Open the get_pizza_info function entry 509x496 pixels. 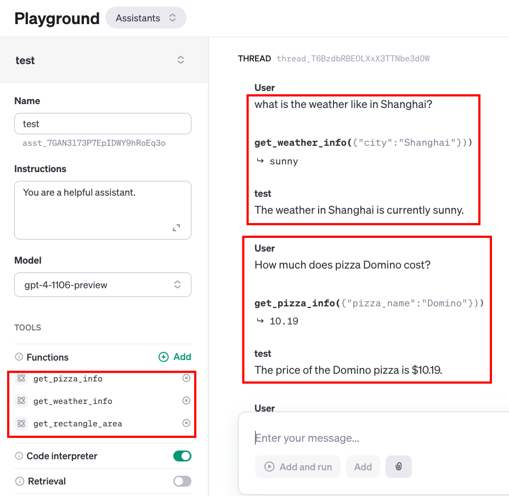(x=68, y=379)
